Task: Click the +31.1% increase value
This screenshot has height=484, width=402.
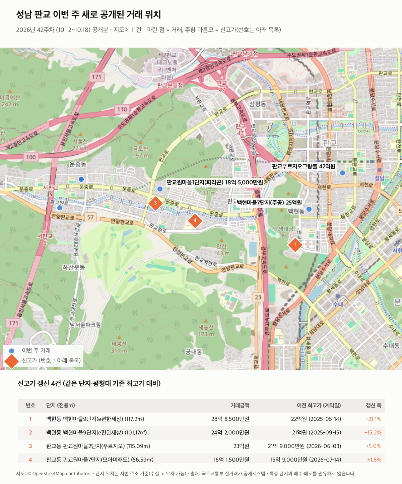Action: [374, 419]
